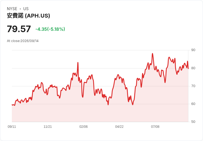203x141 pixels.
Task: Select the 09/11 date on x-axis
Action: (x=12, y=126)
